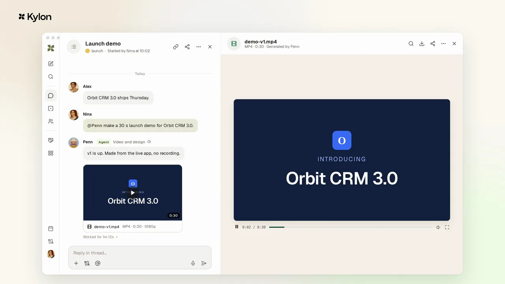Image resolution: width=505 pixels, height=284 pixels.
Task: Click the sender name Penn
Action: pos(88,142)
